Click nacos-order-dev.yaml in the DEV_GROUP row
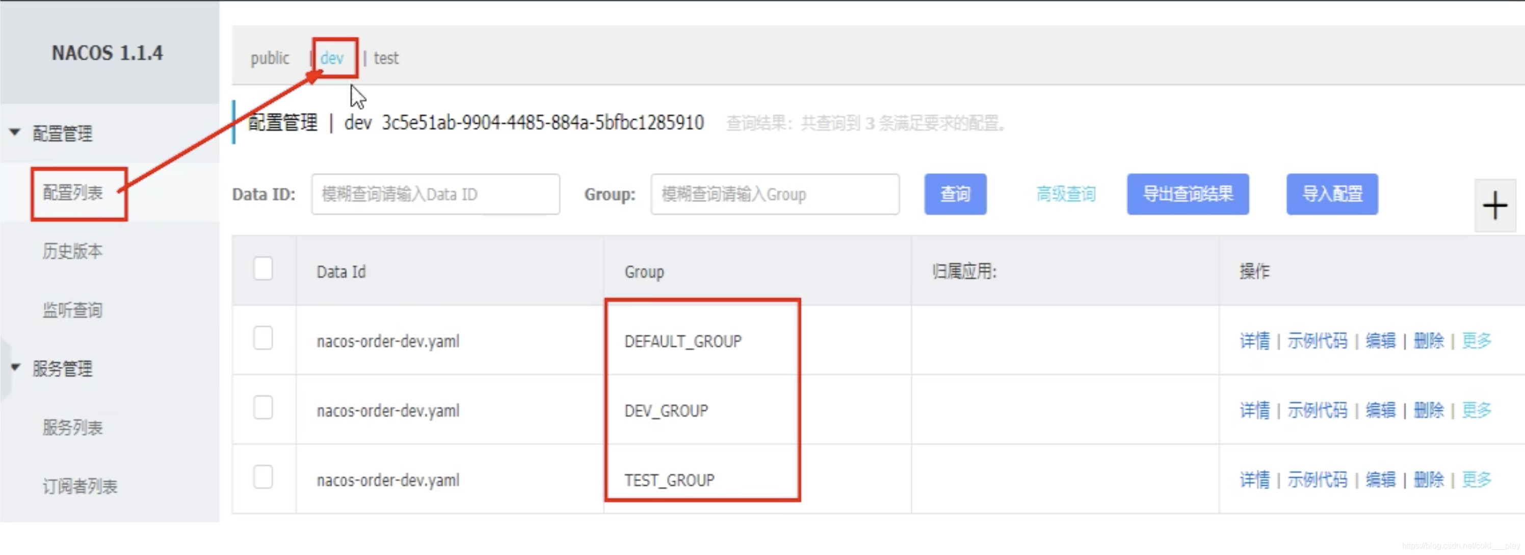 pyautogui.click(x=388, y=410)
